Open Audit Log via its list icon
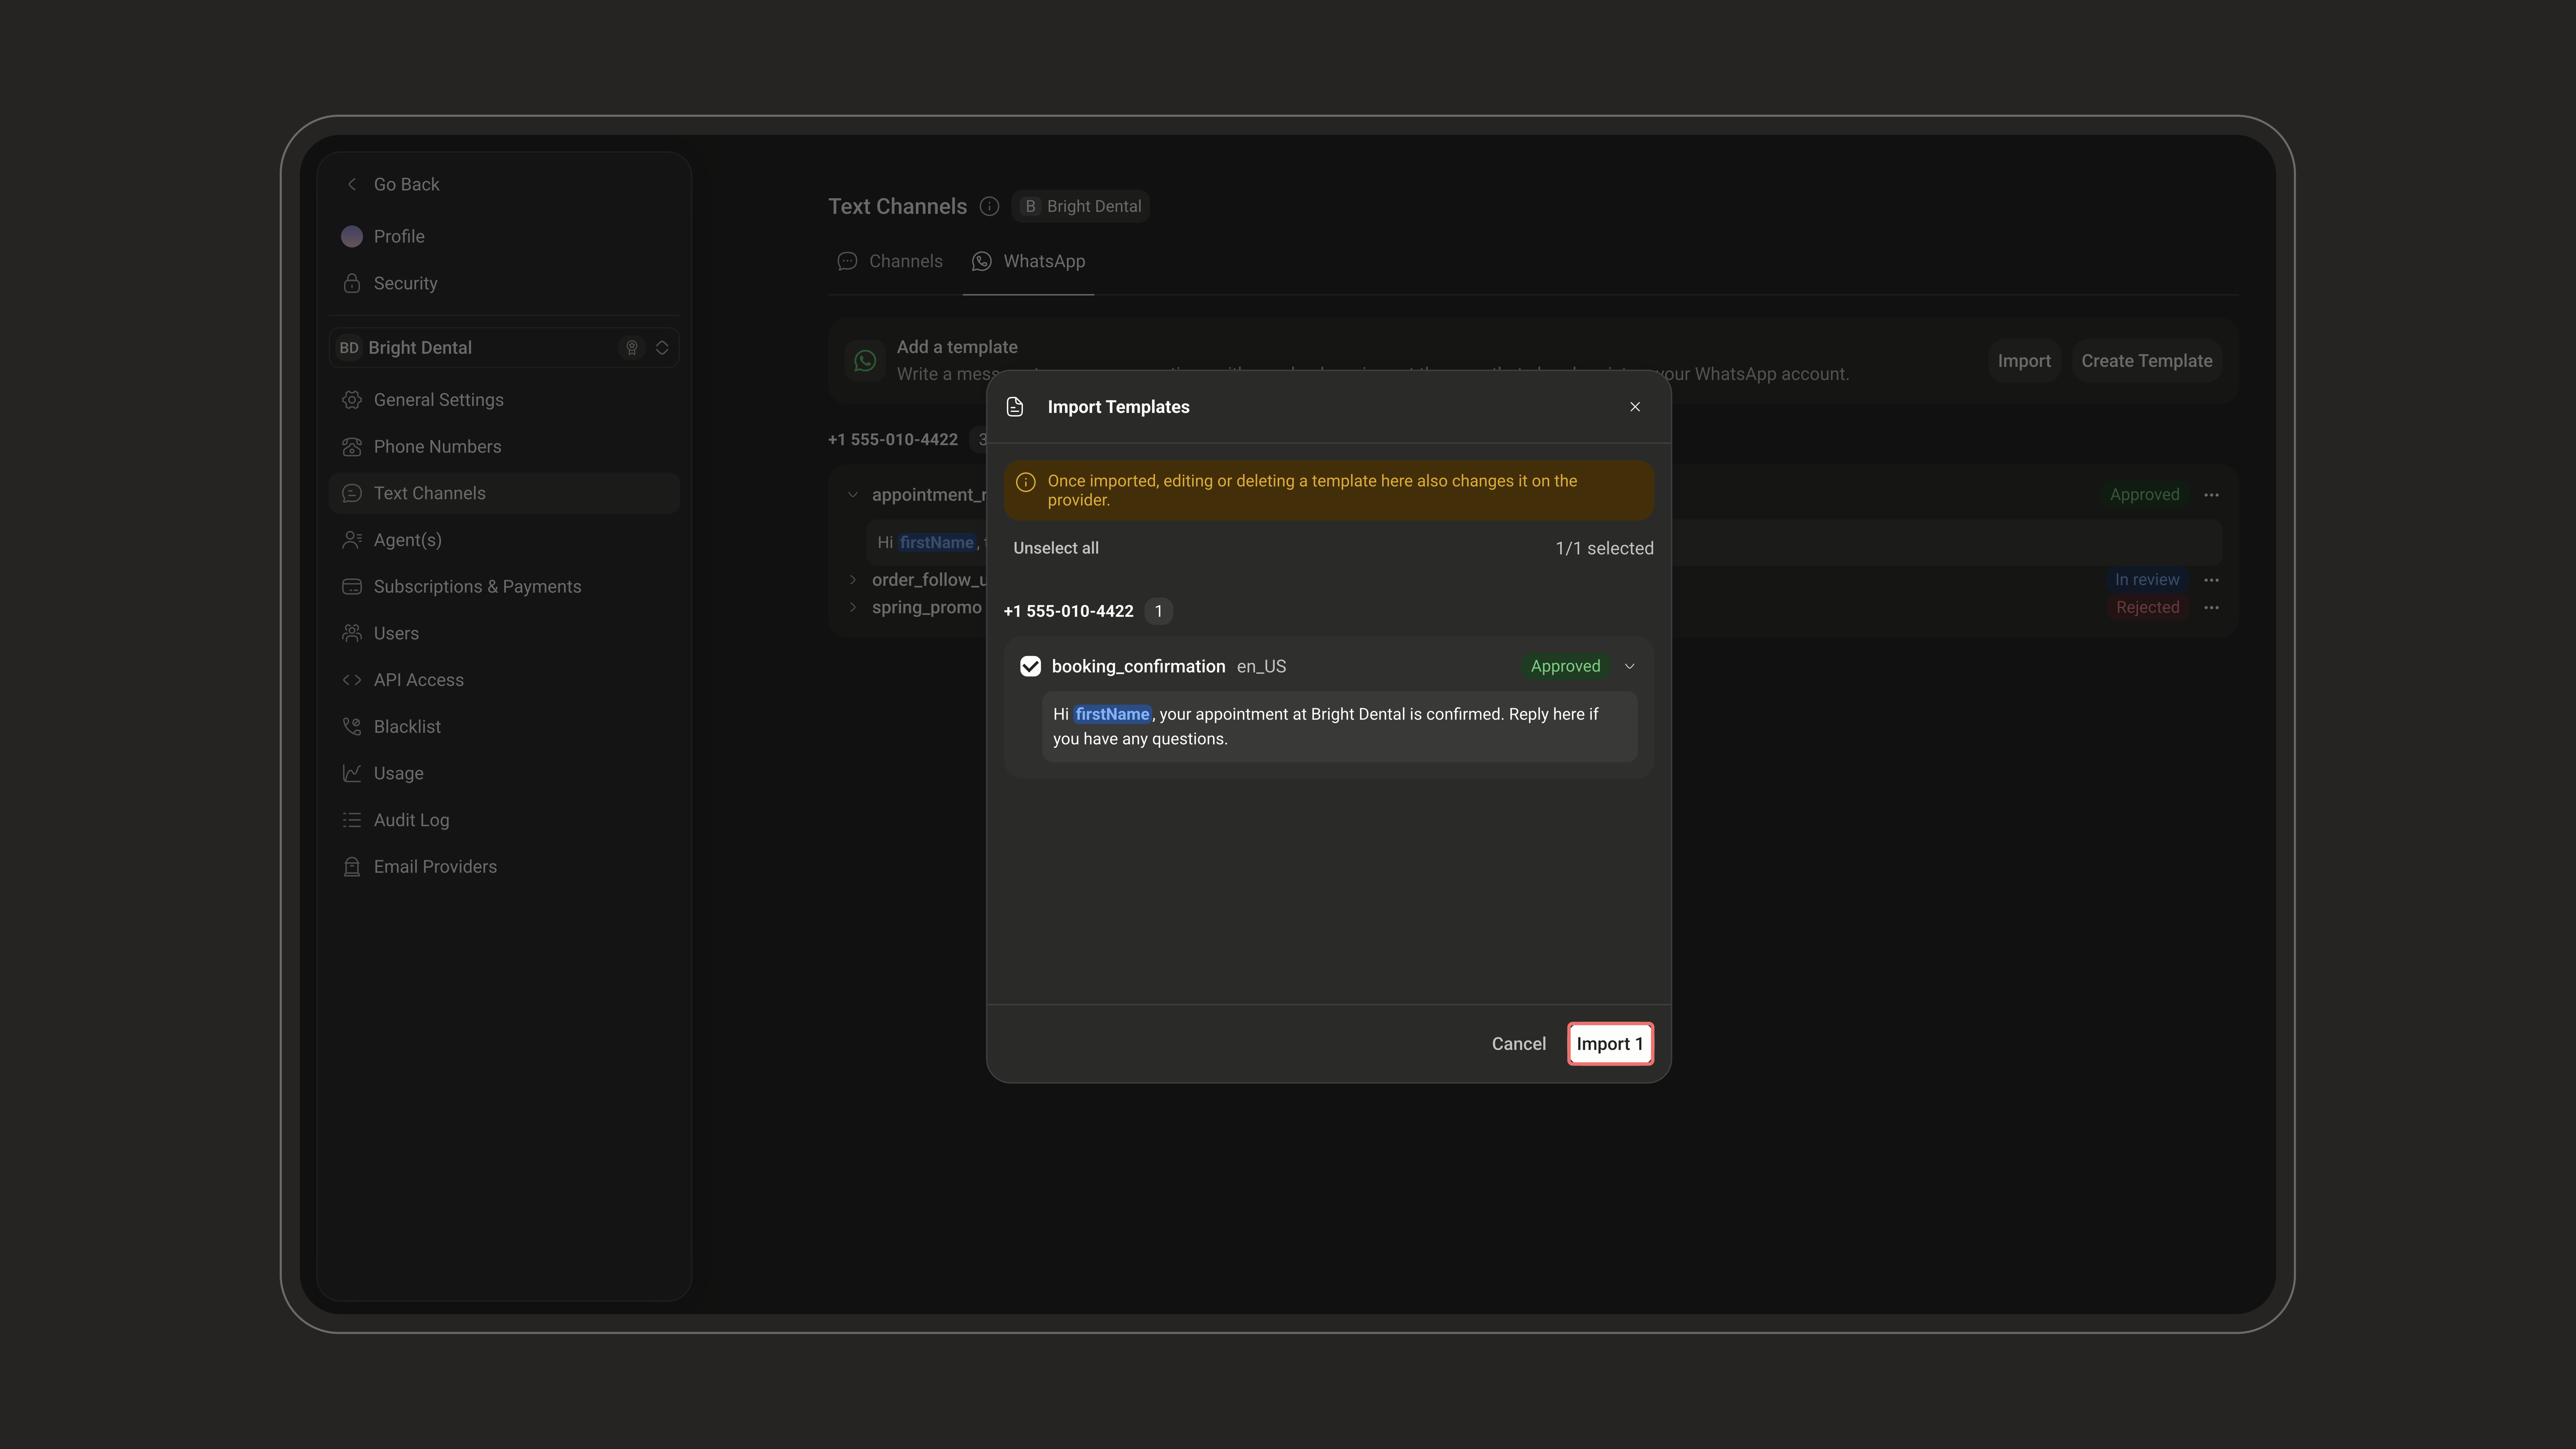The height and width of the screenshot is (1449, 2576). coord(352,820)
